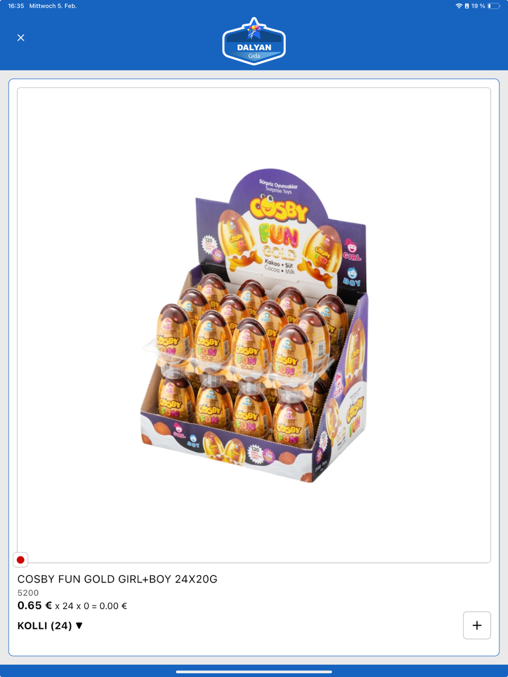Tap the 0.65 € unit price
The height and width of the screenshot is (677, 508).
click(x=35, y=605)
